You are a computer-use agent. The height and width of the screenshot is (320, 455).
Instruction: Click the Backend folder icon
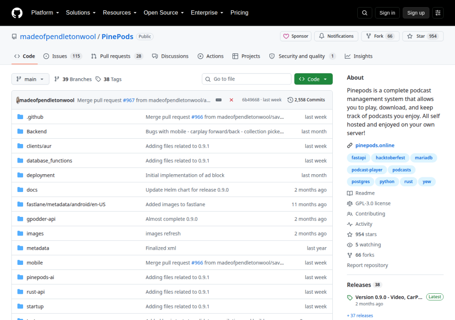coord(20,131)
